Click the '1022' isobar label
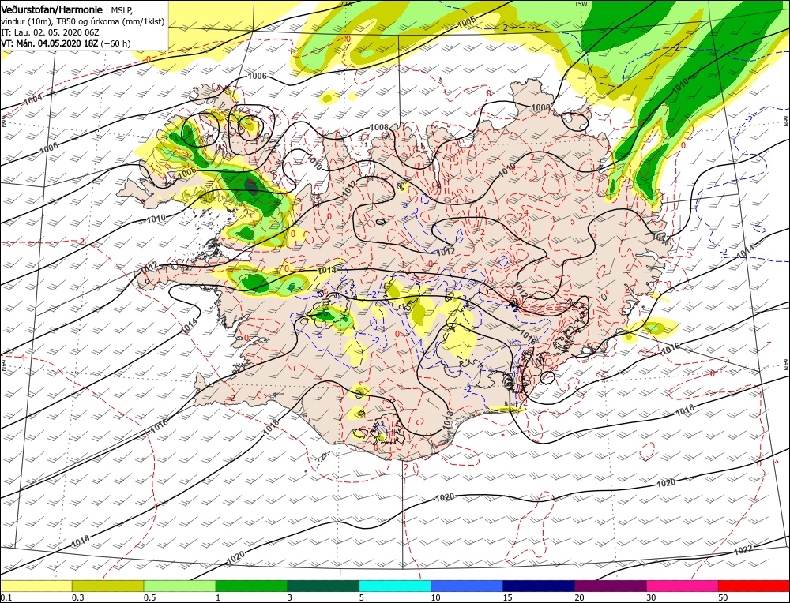The image size is (790, 603). (743, 550)
